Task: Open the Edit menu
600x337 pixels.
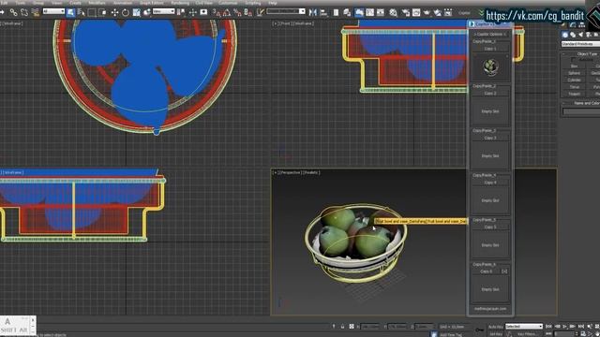Action: 4,3
